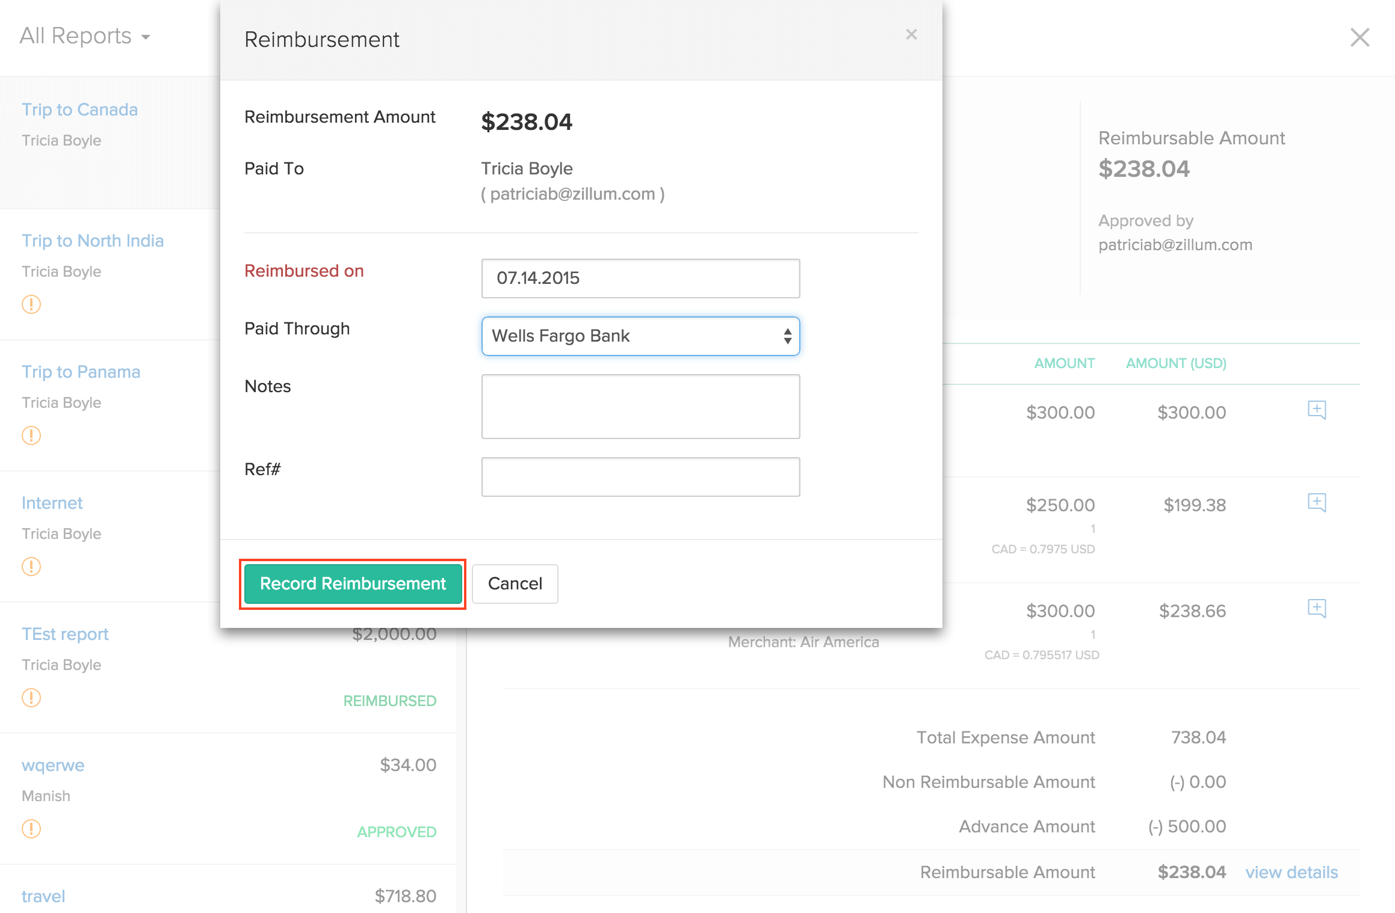Screen dimensions: 1395x913
Task: Click the add-comment icon beside $300.00
Action: 1318,410
